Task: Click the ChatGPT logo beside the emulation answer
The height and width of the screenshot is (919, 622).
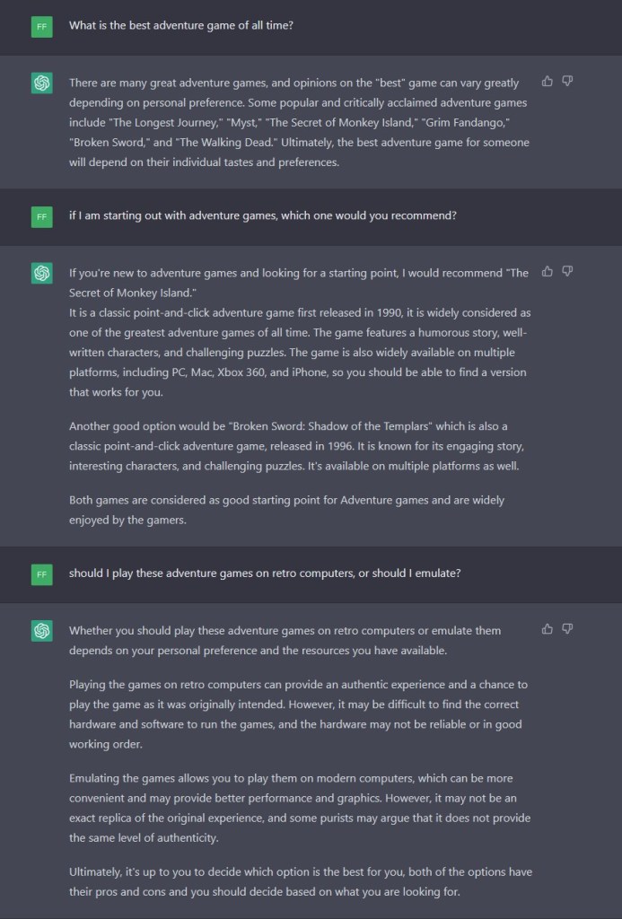Action: [x=41, y=631]
